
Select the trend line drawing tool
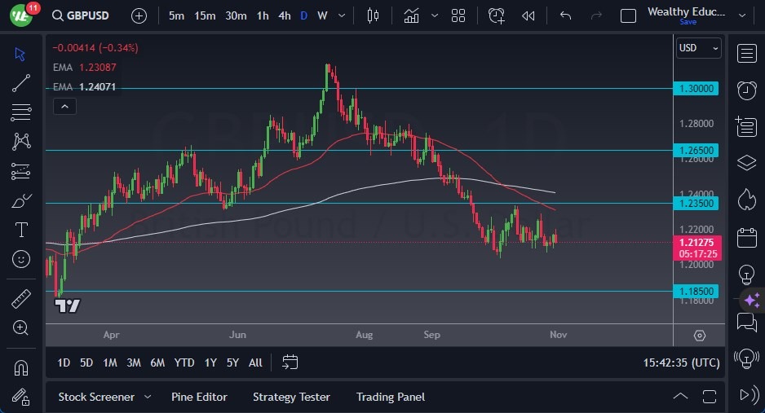tap(21, 82)
